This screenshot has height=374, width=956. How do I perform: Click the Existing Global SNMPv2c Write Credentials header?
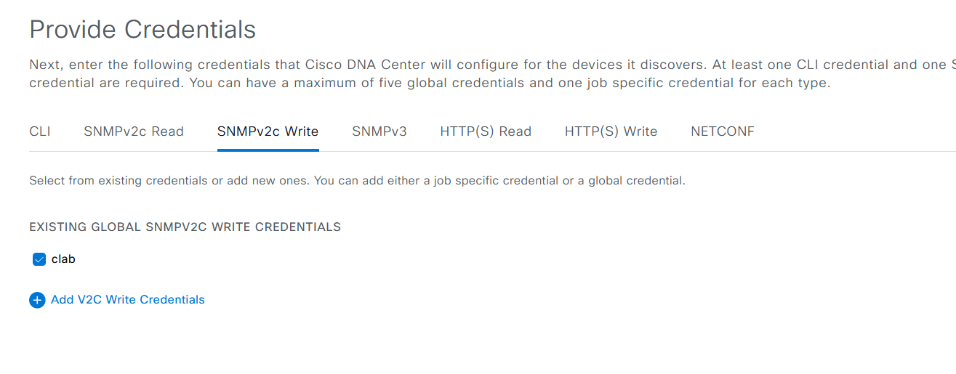pos(185,227)
